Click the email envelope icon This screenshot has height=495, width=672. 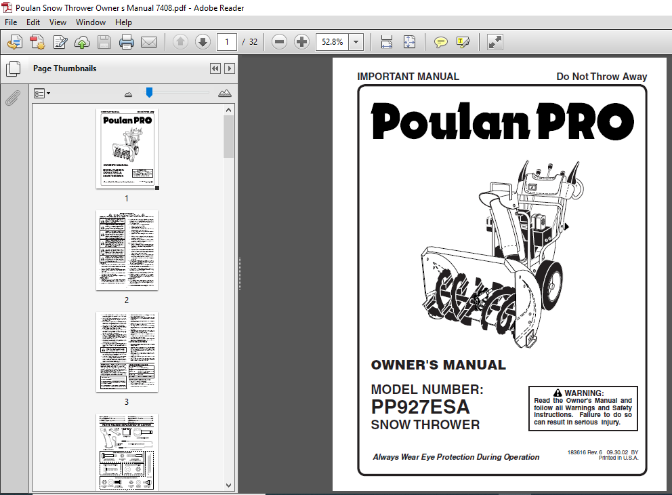coord(149,42)
